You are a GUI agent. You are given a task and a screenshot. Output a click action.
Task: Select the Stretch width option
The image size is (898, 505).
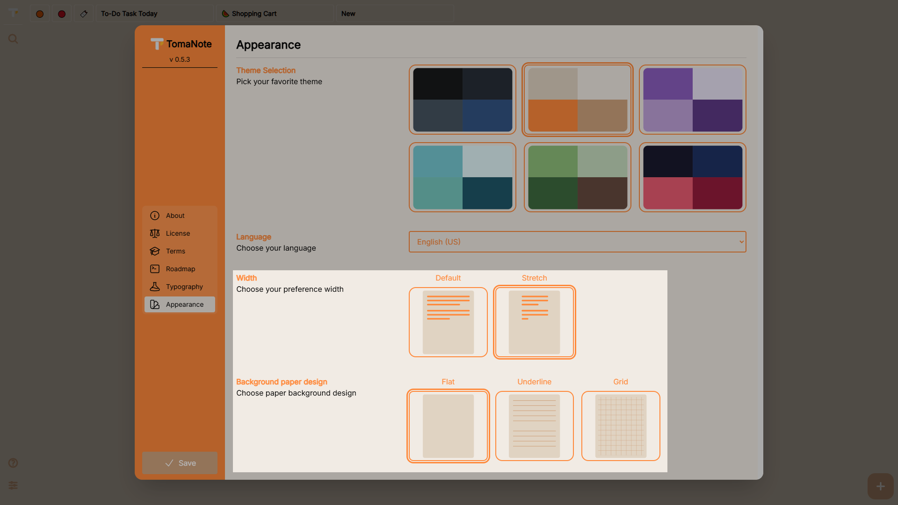point(535,322)
